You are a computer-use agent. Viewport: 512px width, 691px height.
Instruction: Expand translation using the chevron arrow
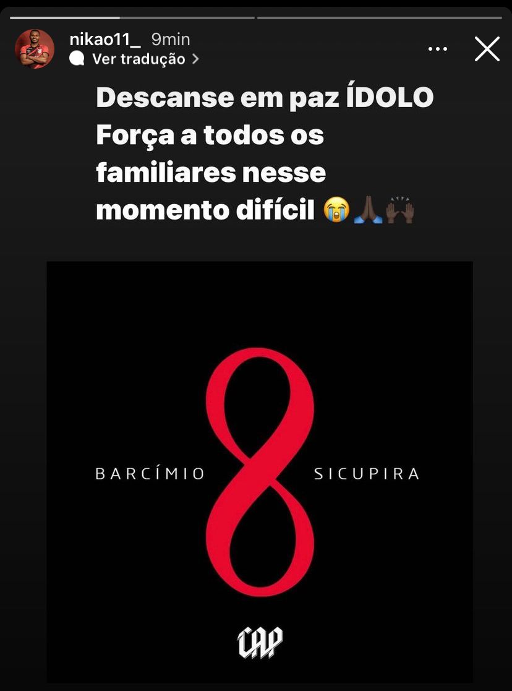point(195,59)
